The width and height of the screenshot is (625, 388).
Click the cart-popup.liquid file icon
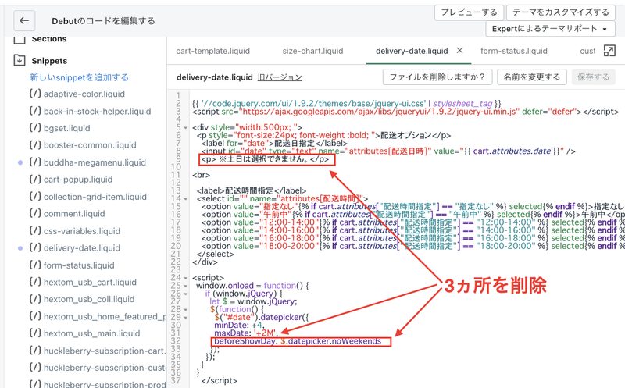(x=35, y=179)
